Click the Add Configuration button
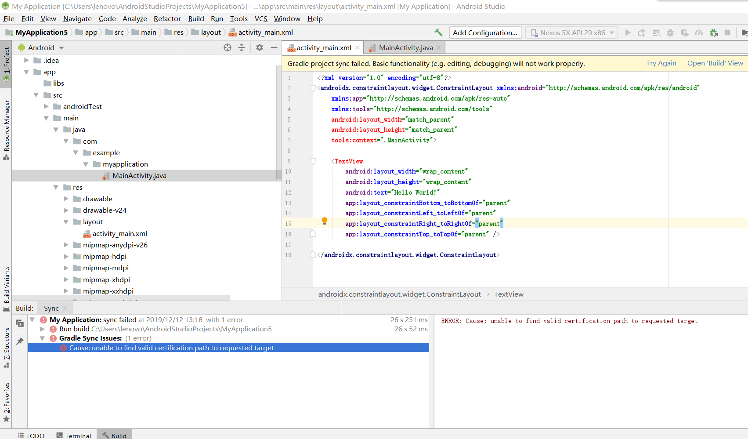 pyautogui.click(x=485, y=33)
